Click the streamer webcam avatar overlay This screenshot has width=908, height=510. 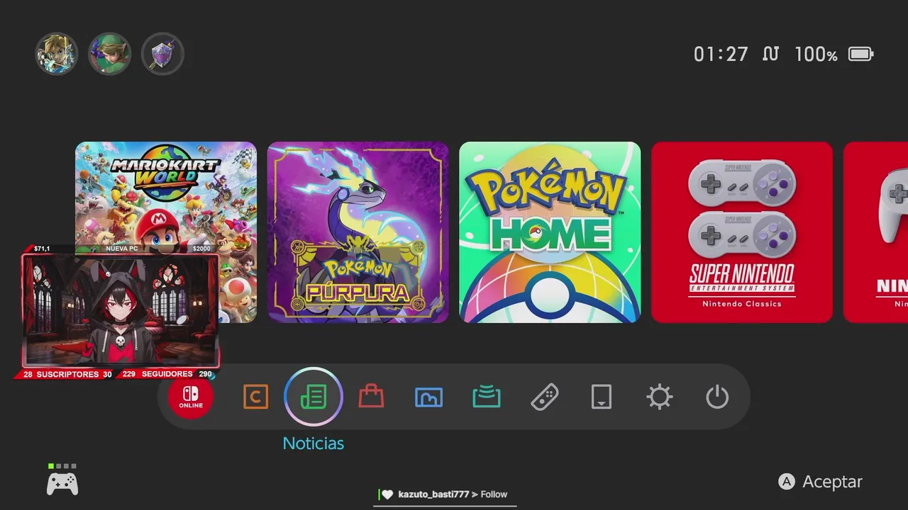tap(121, 311)
